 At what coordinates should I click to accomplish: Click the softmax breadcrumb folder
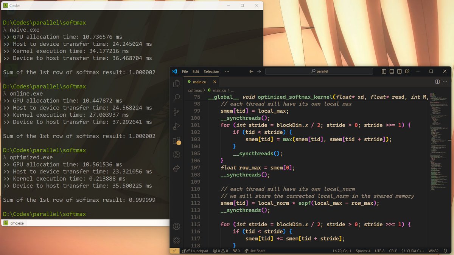[195, 90]
